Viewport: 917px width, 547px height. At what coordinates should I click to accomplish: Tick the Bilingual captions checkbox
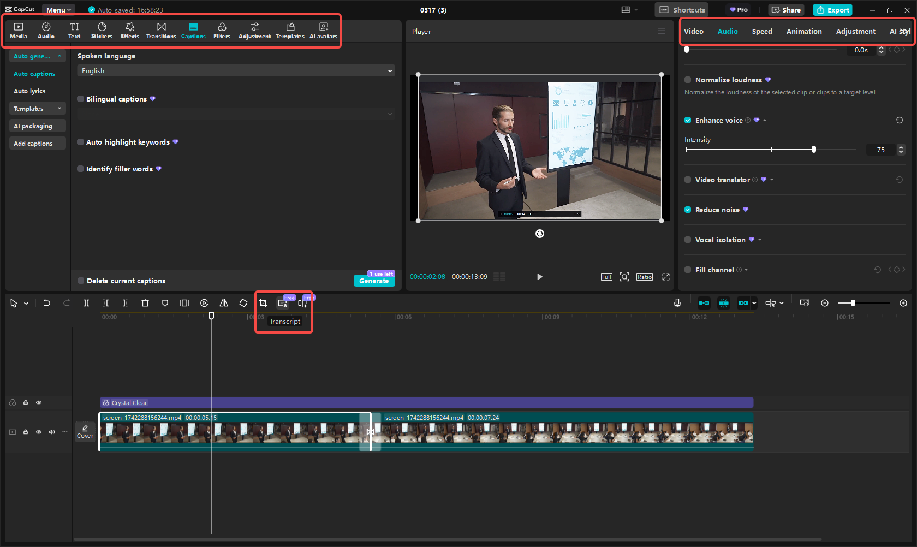pyautogui.click(x=81, y=99)
